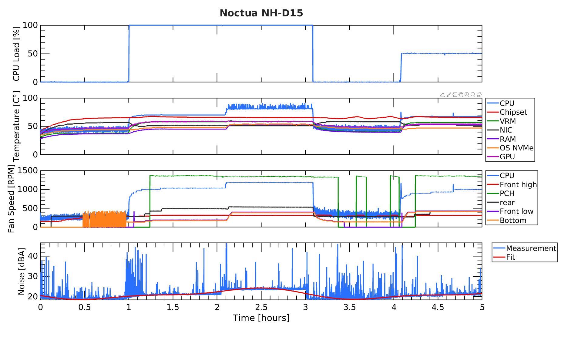The width and height of the screenshot is (561, 337).
Task: Click the zoom out magnifier
Action: click(473, 95)
